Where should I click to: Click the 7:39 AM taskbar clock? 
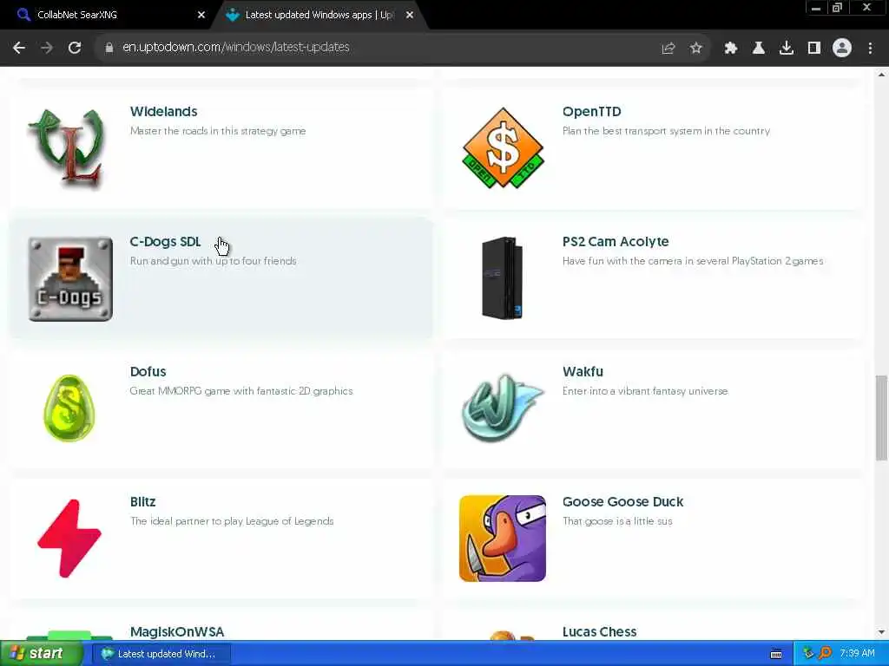(x=857, y=654)
